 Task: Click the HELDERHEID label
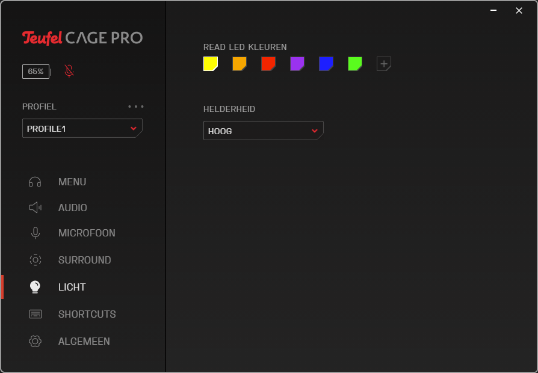click(x=229, y=109)
